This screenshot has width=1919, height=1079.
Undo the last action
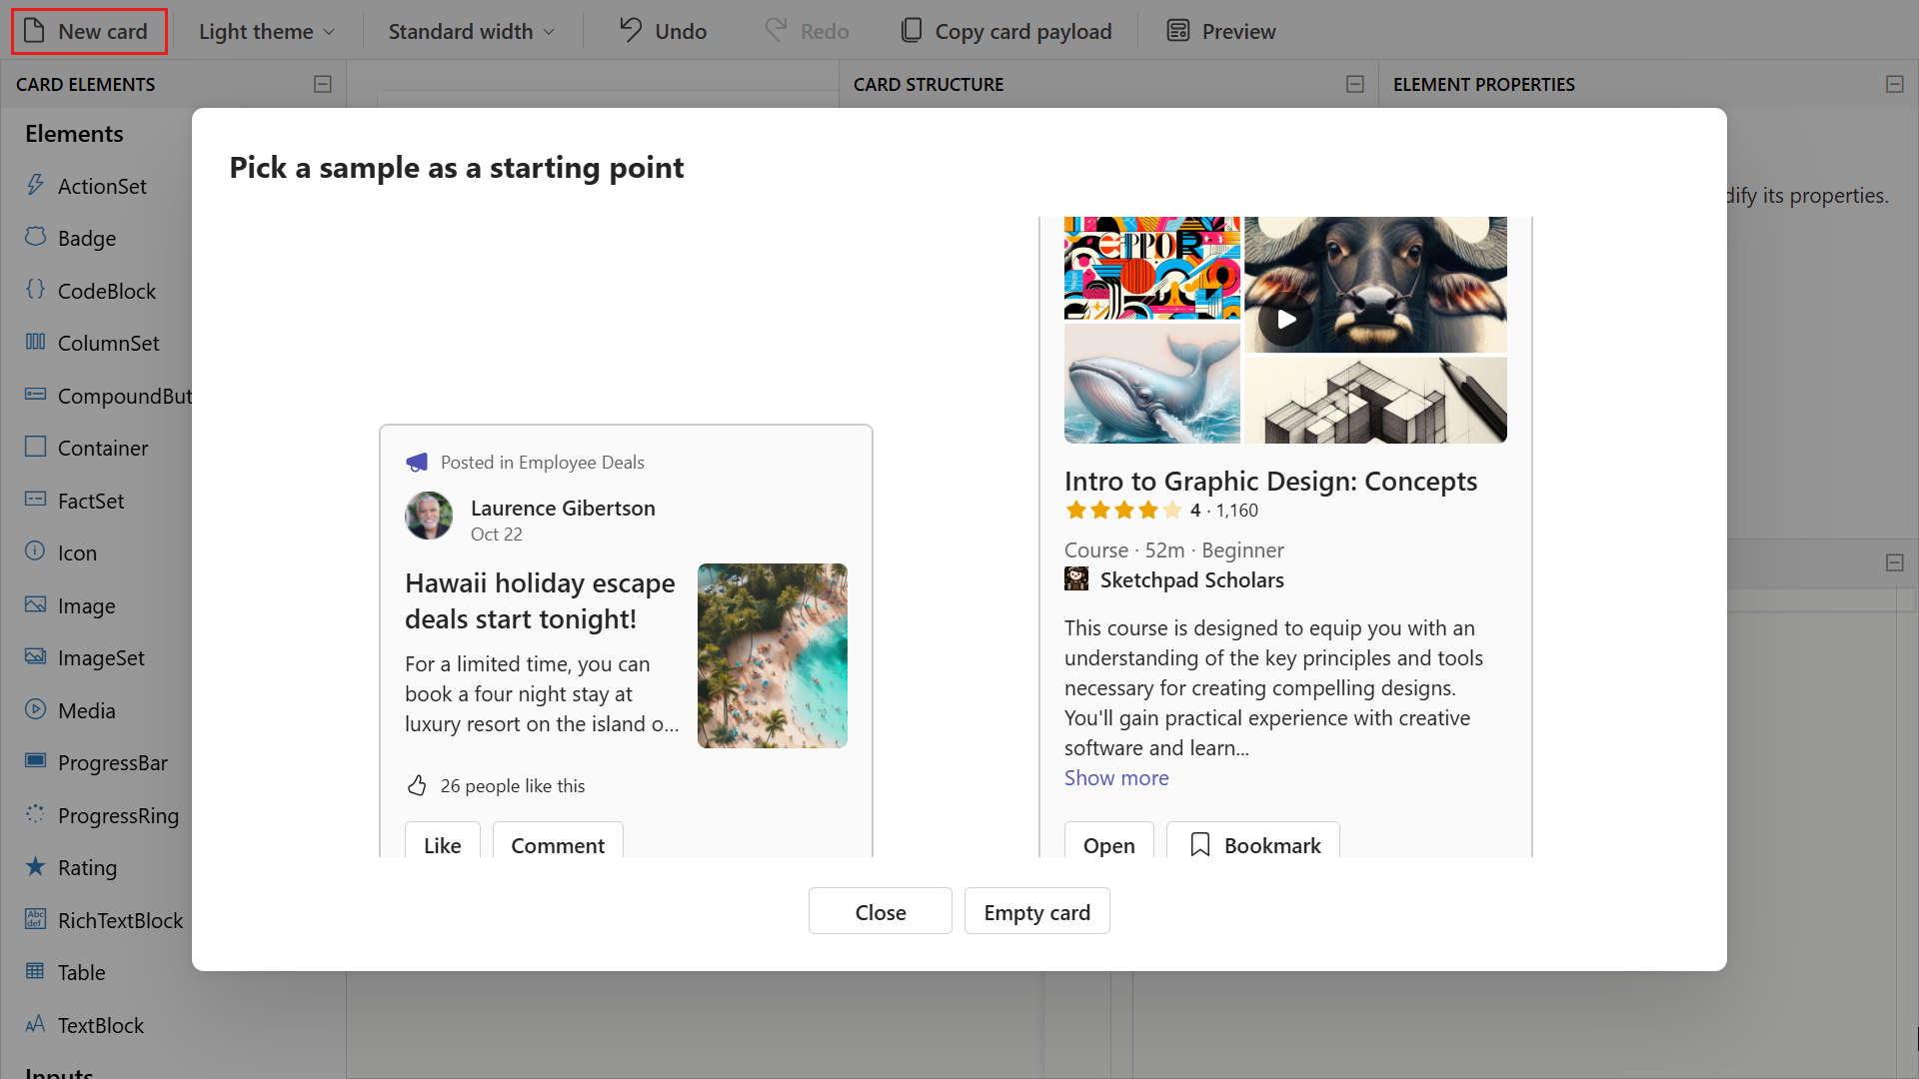click(662, 31)
